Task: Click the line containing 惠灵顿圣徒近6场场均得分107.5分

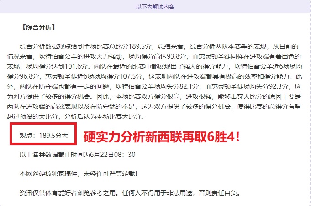Action: pos(154,76)
